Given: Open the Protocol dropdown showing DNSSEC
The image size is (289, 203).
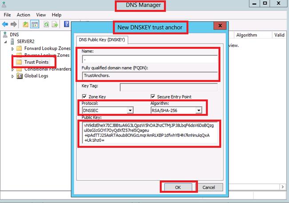Looking at the screenshot, I should click(130, 110).
